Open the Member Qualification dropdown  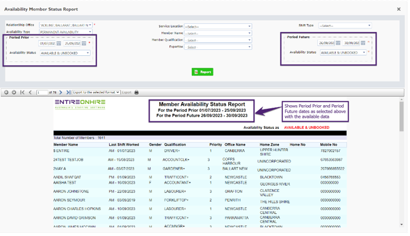tap(218, 40)
